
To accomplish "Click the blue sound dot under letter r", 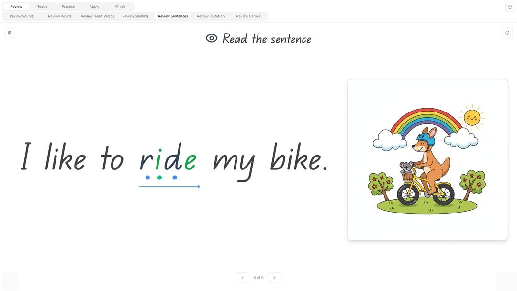I will coord(147,178).
